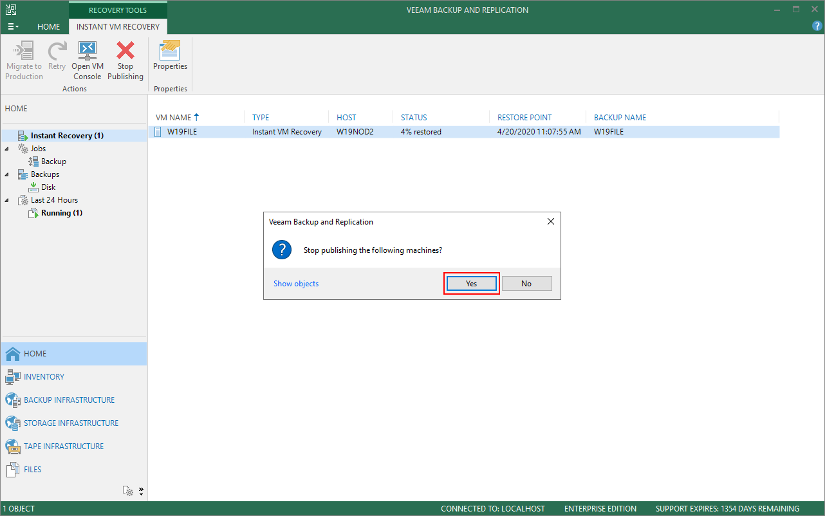Click the Veeam application logo icon
The width and height of the screenshot is (825, 516).
click(11, 10)
